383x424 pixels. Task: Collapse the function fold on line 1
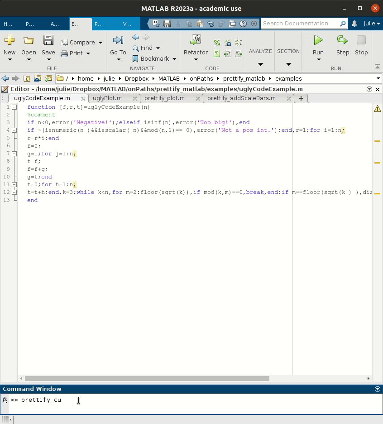pyautogui.click(x=14, y=107)
